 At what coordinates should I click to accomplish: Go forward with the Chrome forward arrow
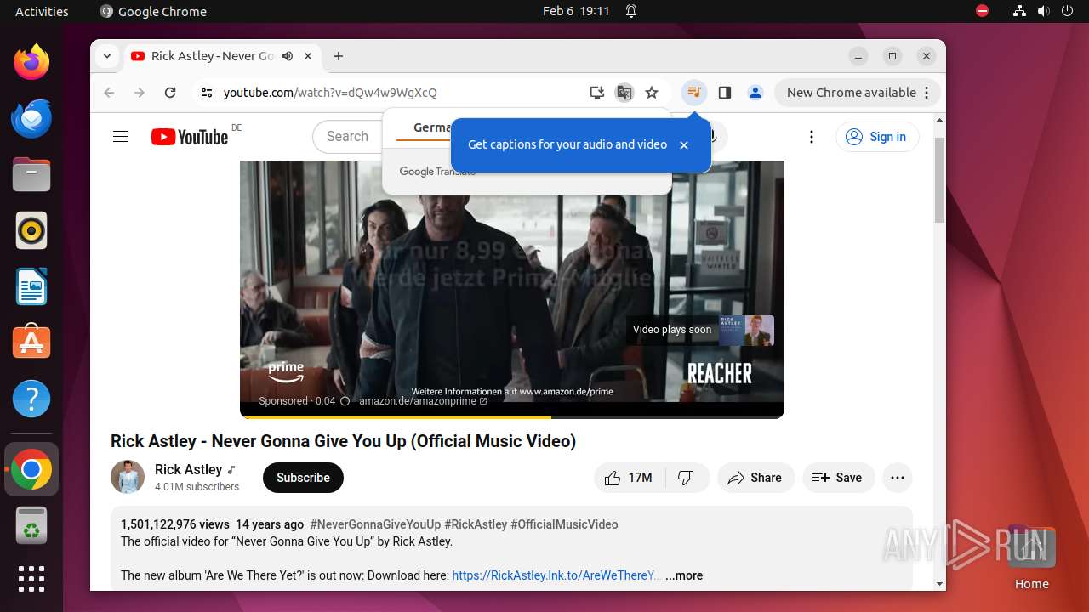(x=140, y=93)
